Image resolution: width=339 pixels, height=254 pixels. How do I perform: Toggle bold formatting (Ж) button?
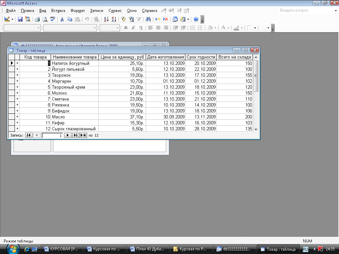tap(126, 28)
